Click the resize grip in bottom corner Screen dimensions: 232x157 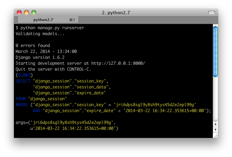(216, 135)
